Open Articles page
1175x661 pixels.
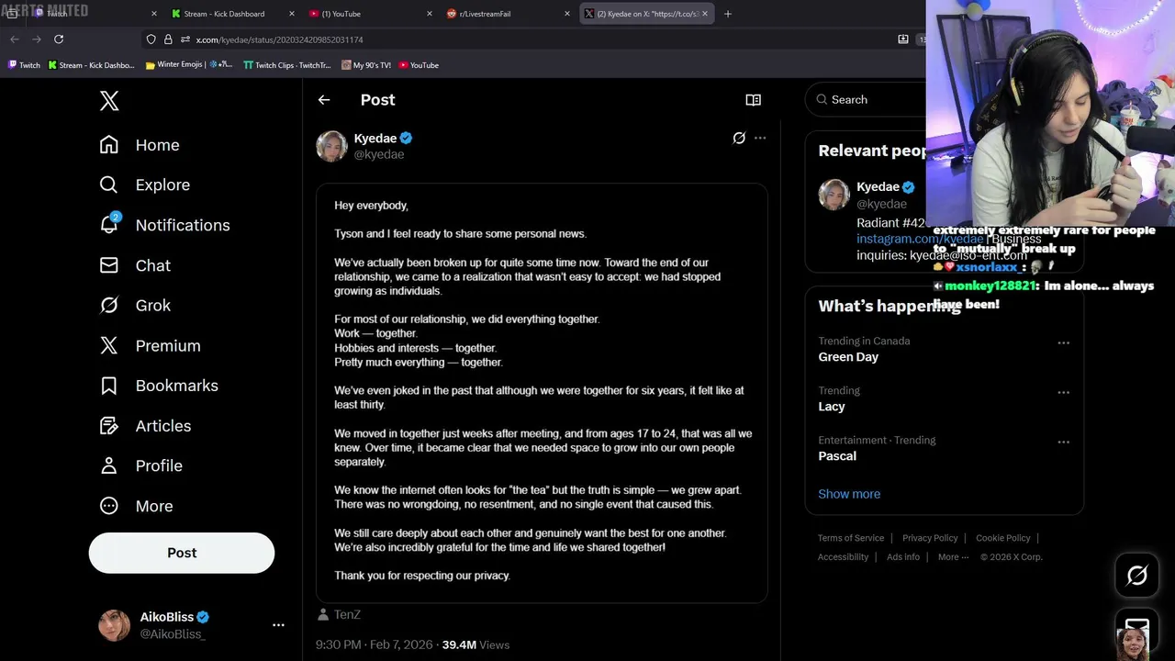[x=145, y=426]
